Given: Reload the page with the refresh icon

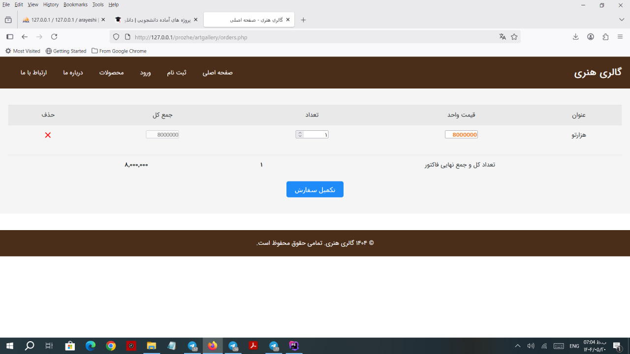Looking at the screenshot, I should pos(54,37).
